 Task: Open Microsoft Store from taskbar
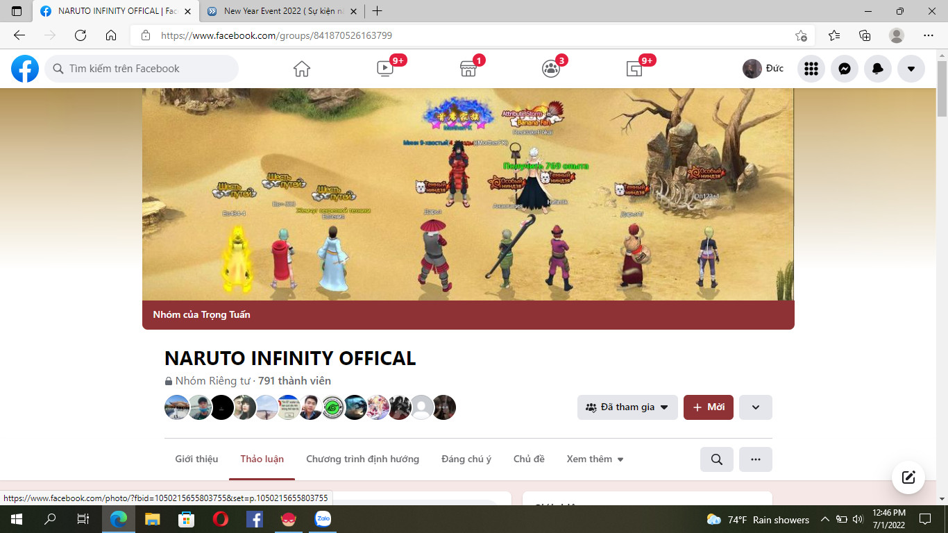tap(186, 519)
